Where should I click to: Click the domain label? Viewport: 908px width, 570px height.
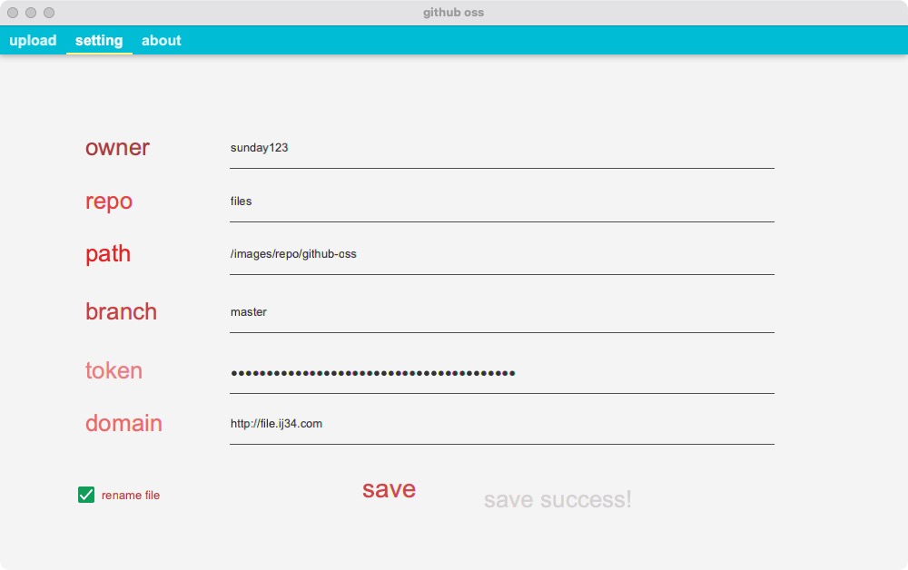point(123,424)
